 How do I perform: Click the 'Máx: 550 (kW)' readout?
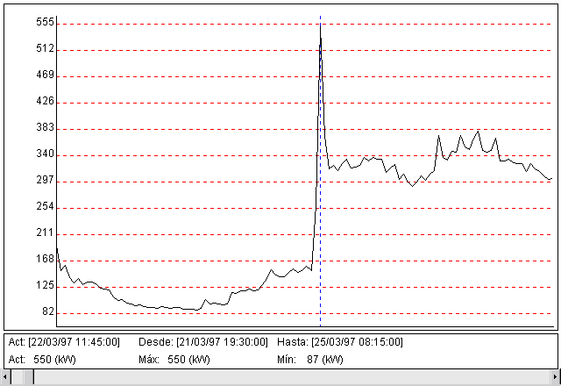click(175, 360)
